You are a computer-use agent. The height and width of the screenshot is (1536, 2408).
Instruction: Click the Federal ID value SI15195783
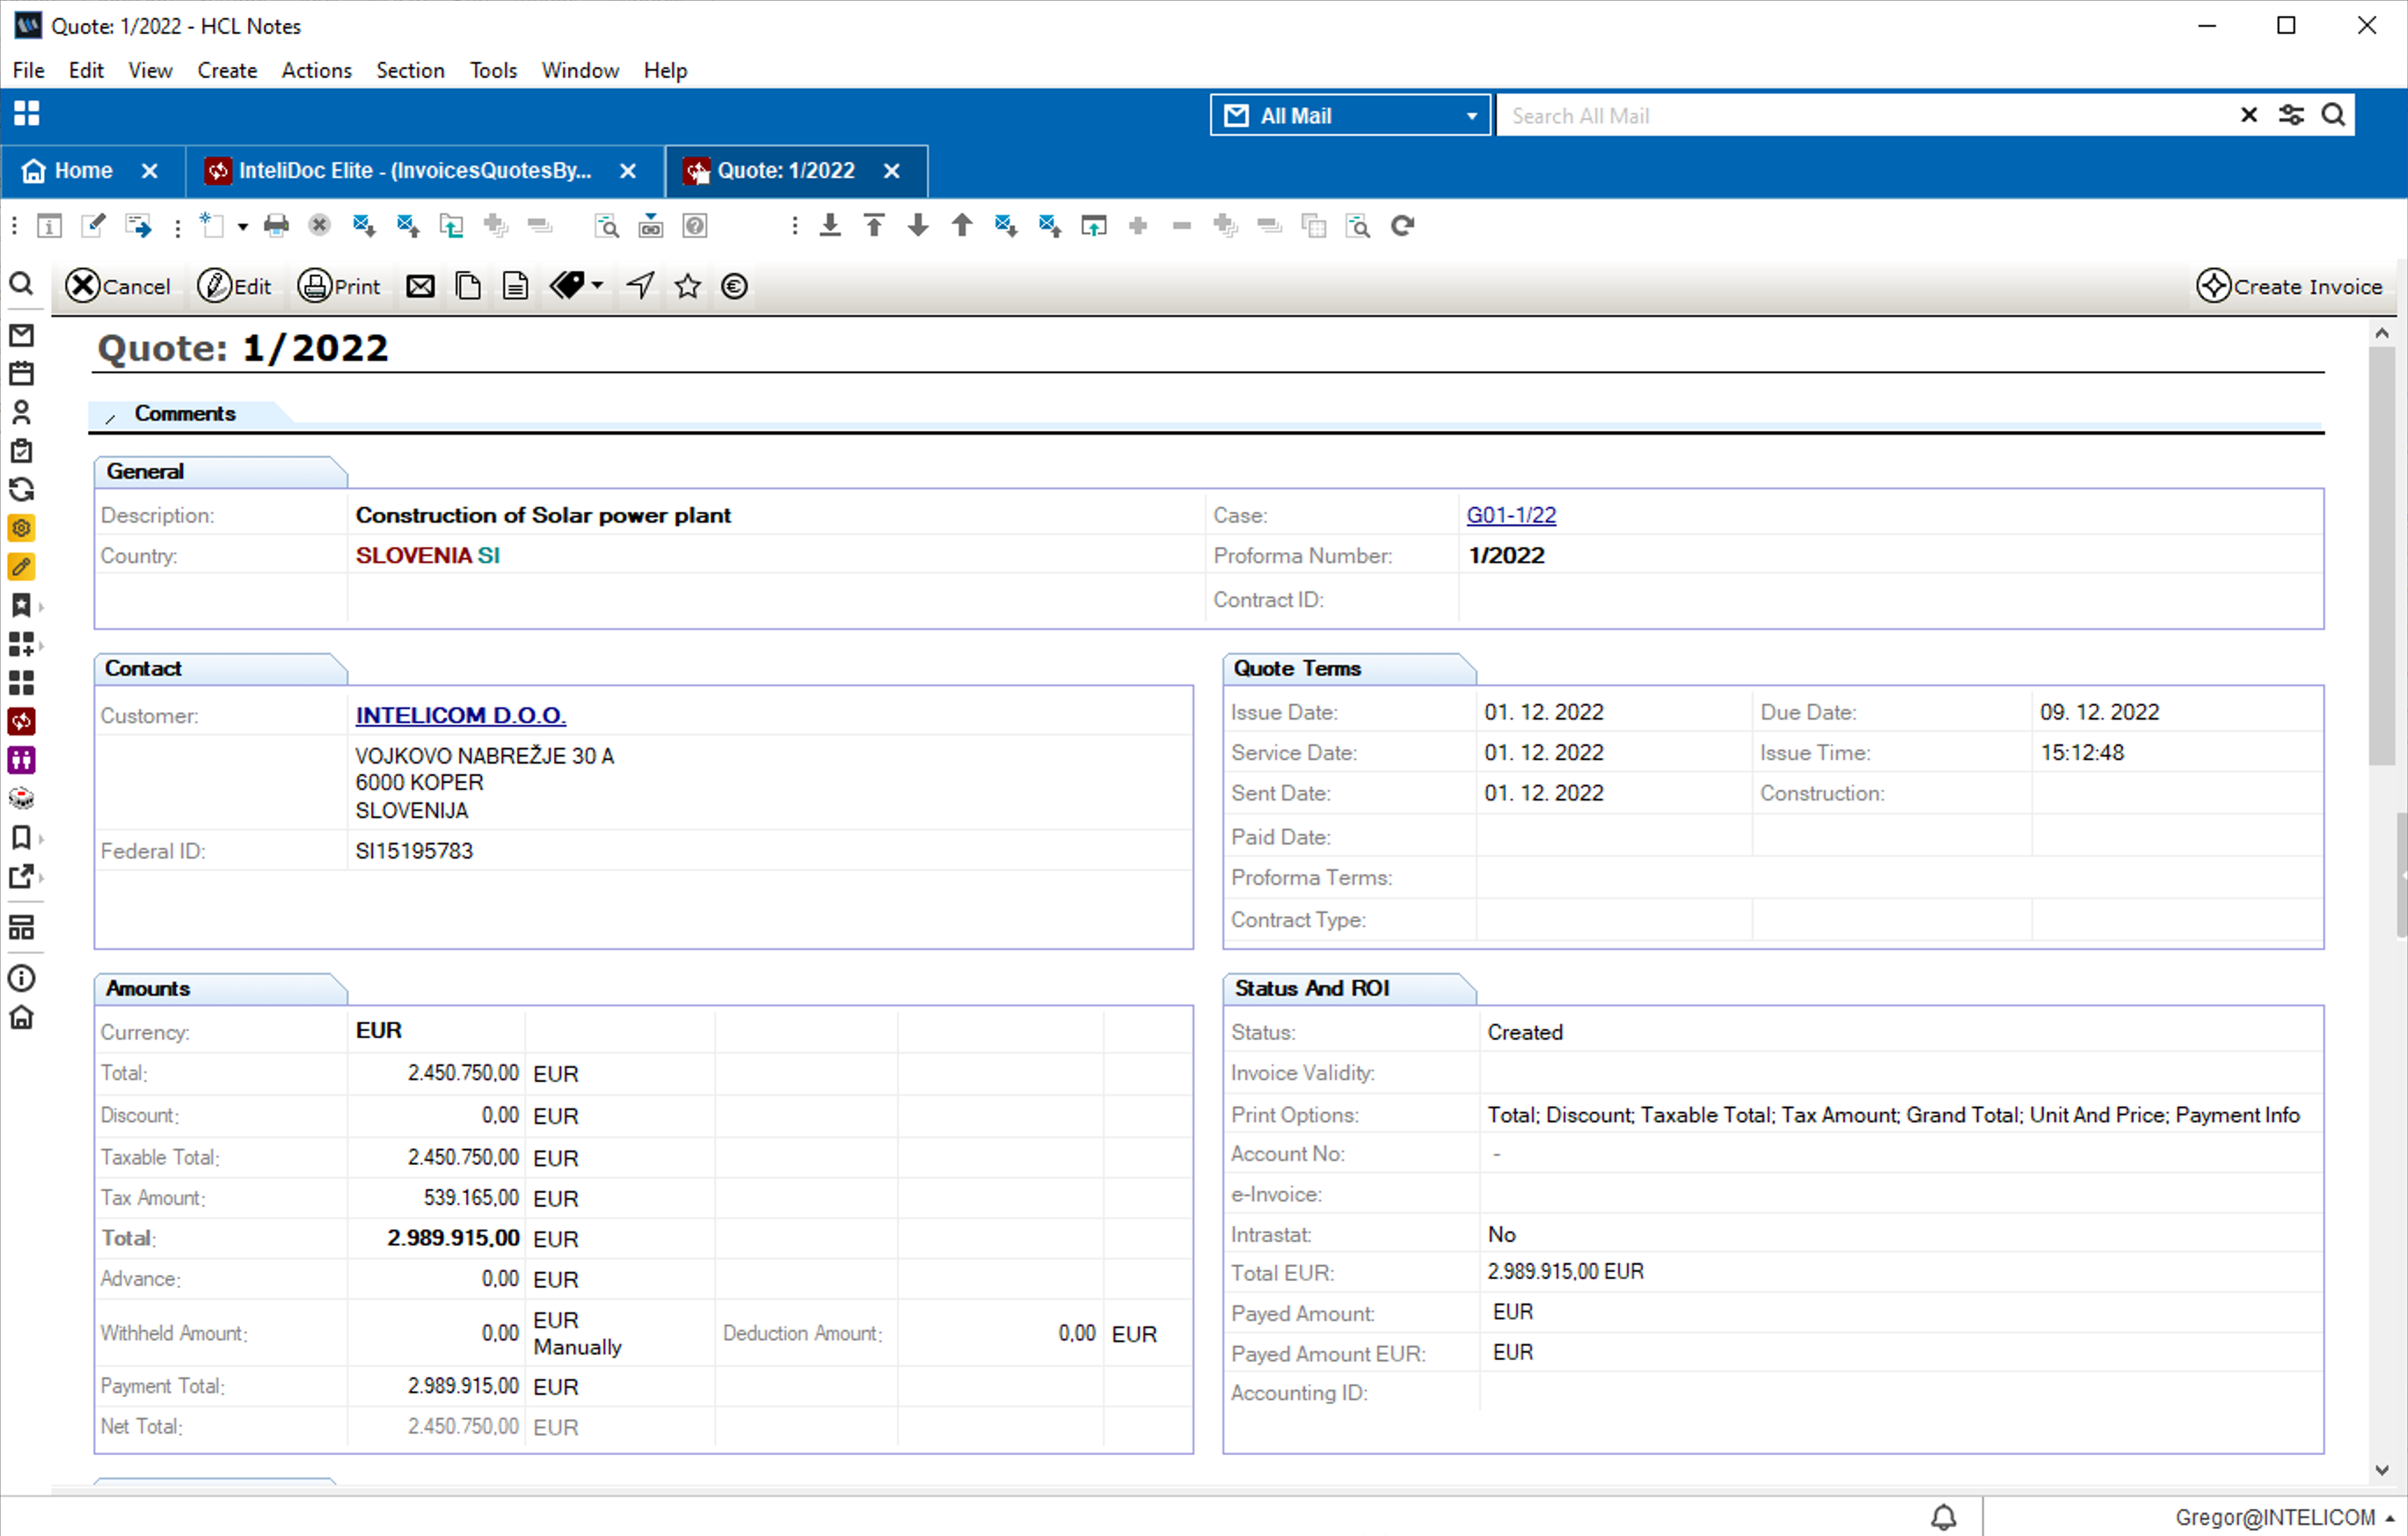pos(414,851)
